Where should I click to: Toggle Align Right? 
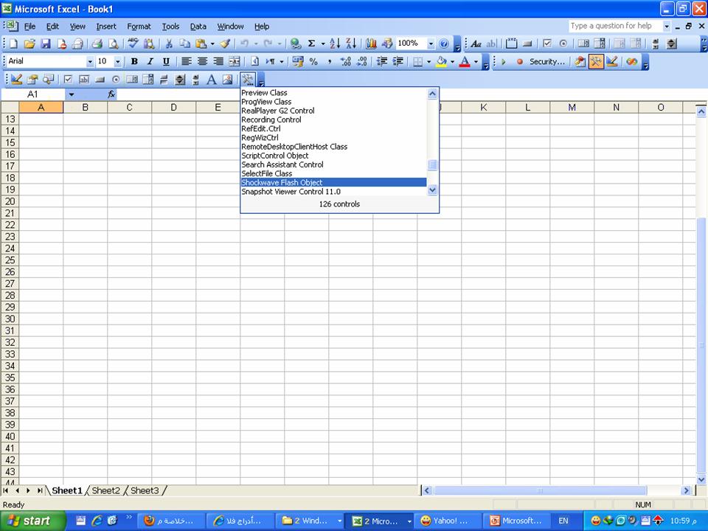(218, 61)
